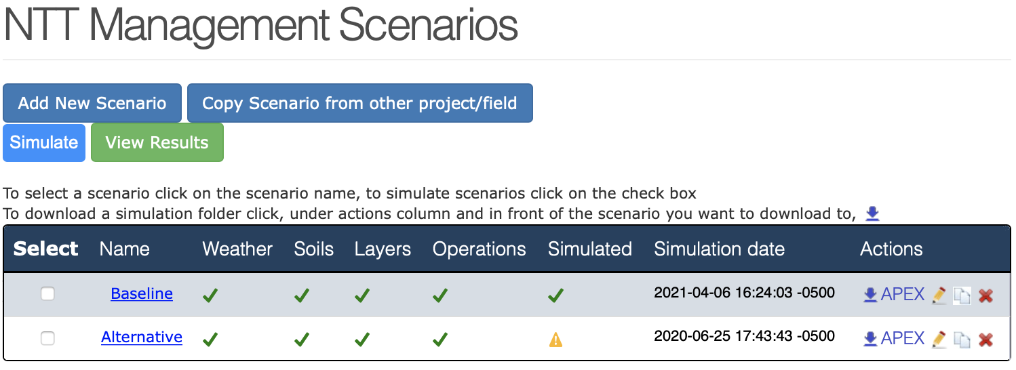1016x370 pixels.
Task: Click the Baseline row's green simulated checkmark
Action: click(x=555, y=295)
